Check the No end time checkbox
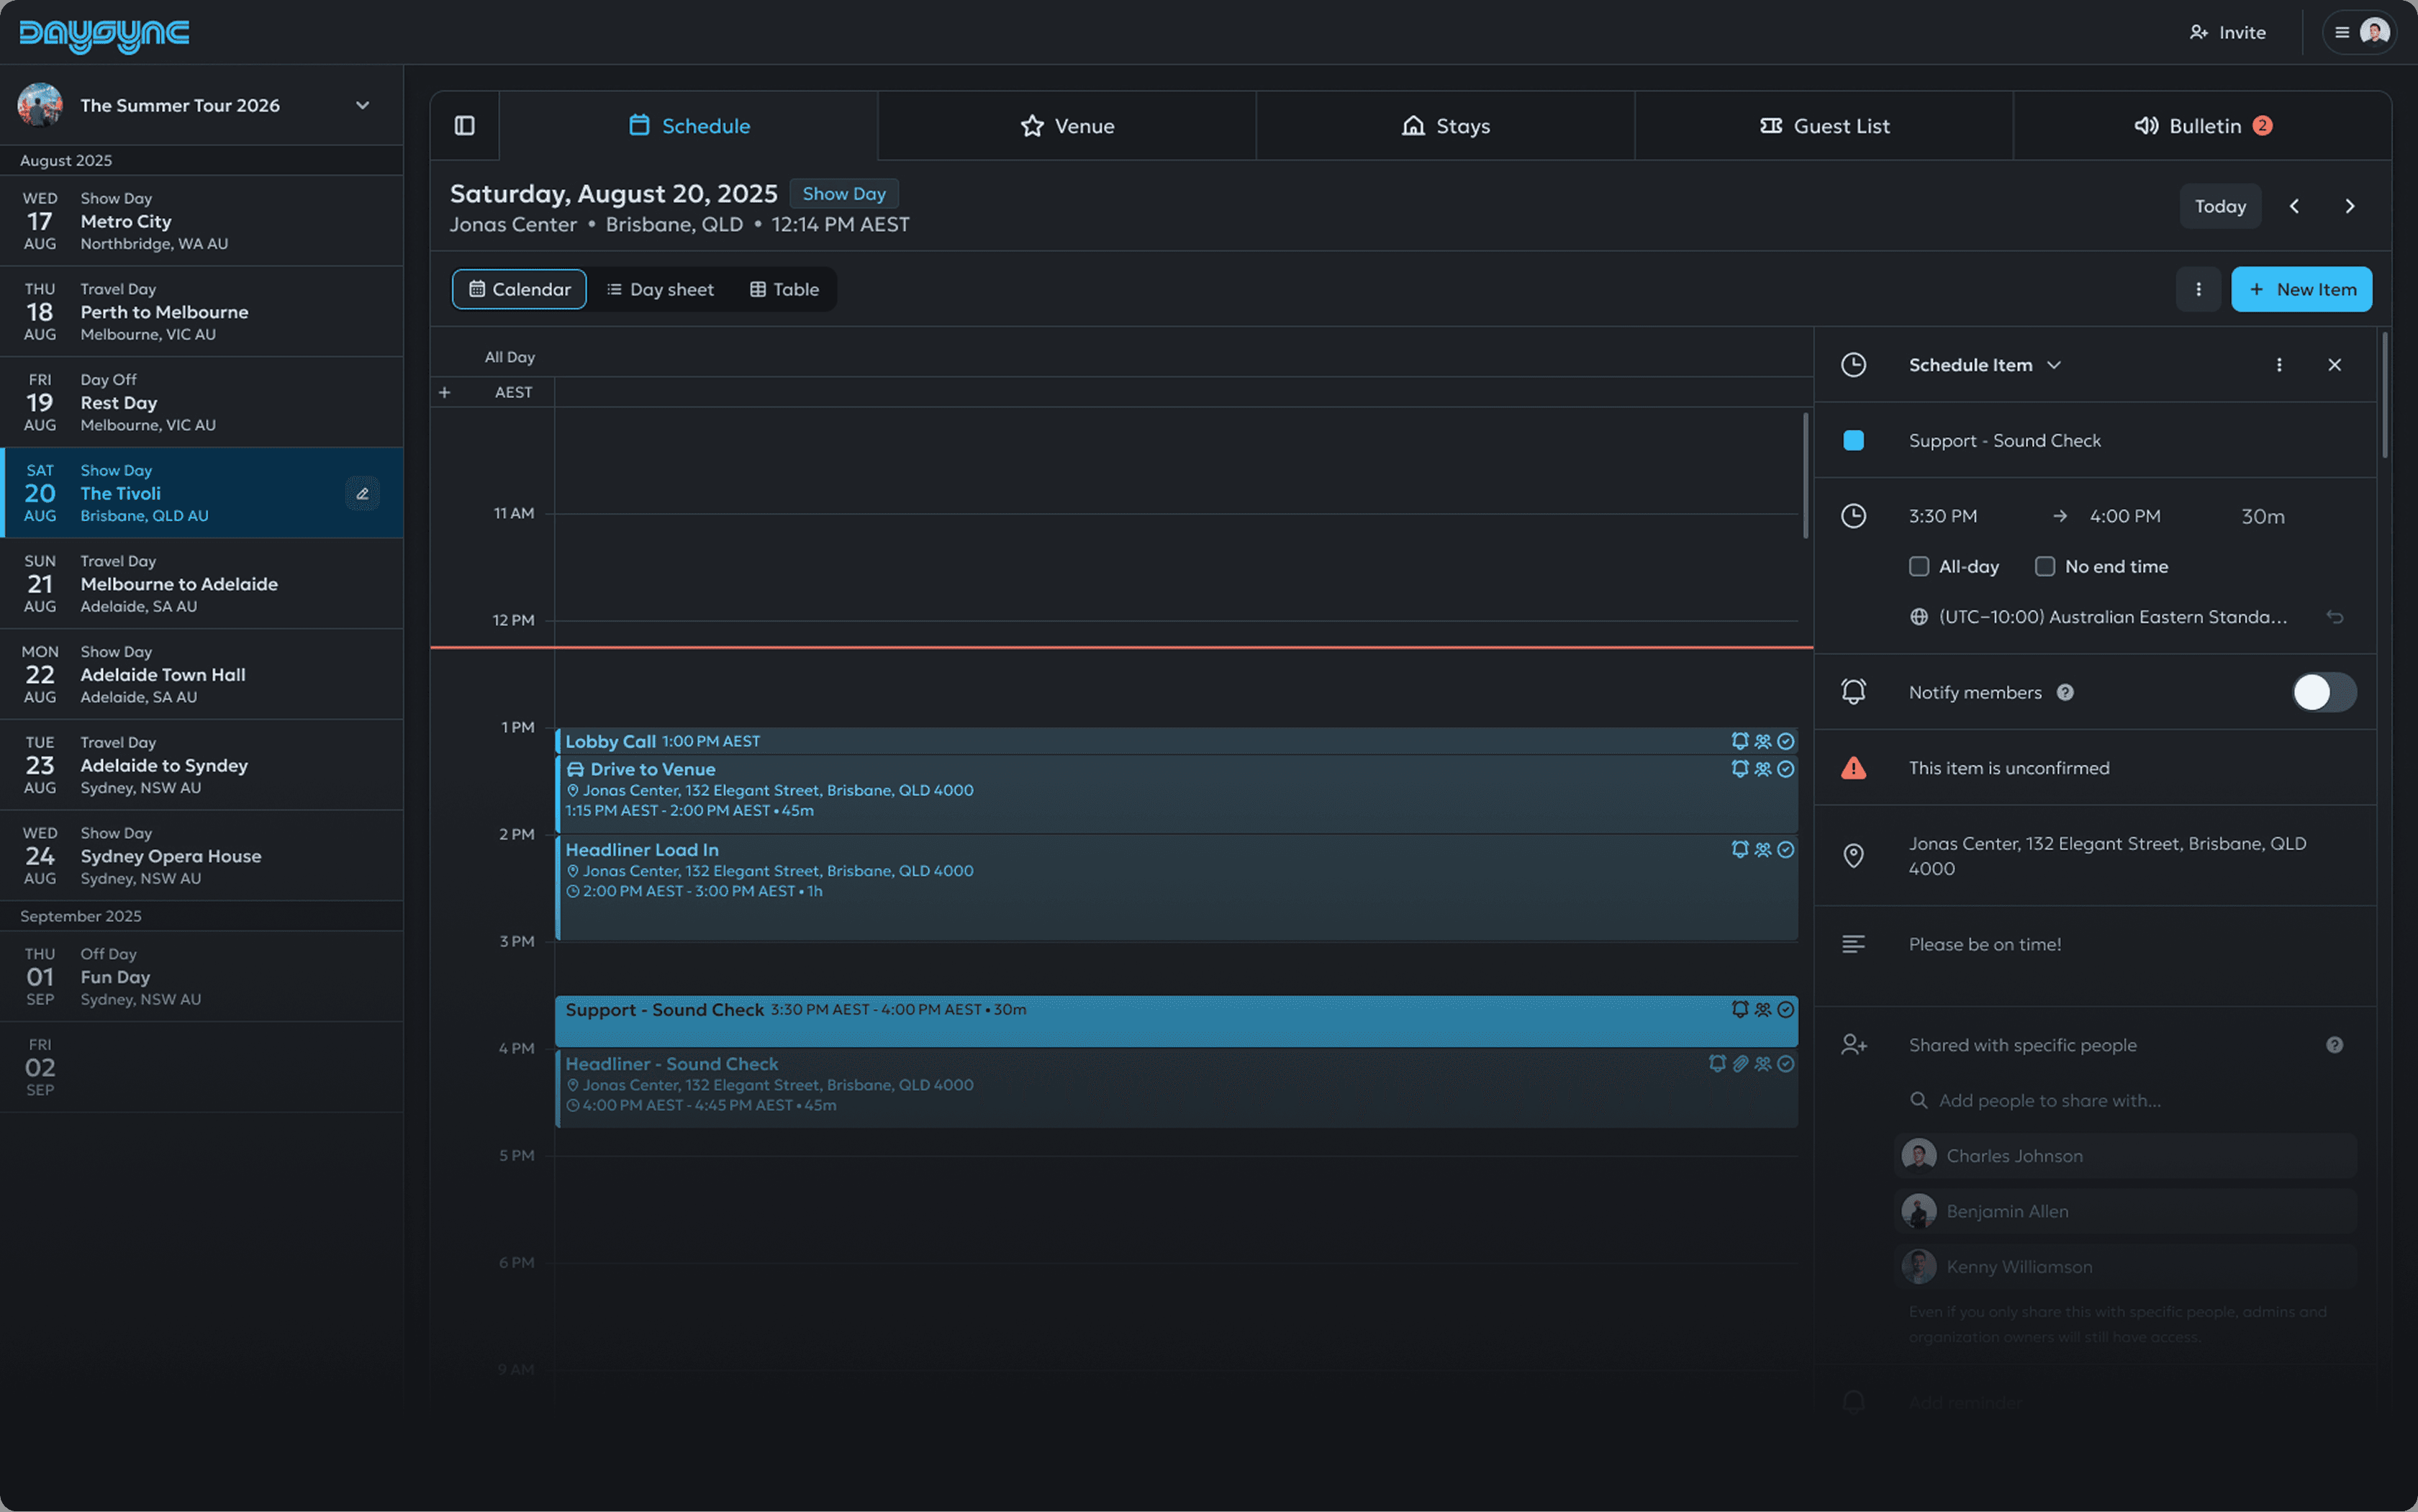This screenshot has width=2418, height=1512. 2044,566
